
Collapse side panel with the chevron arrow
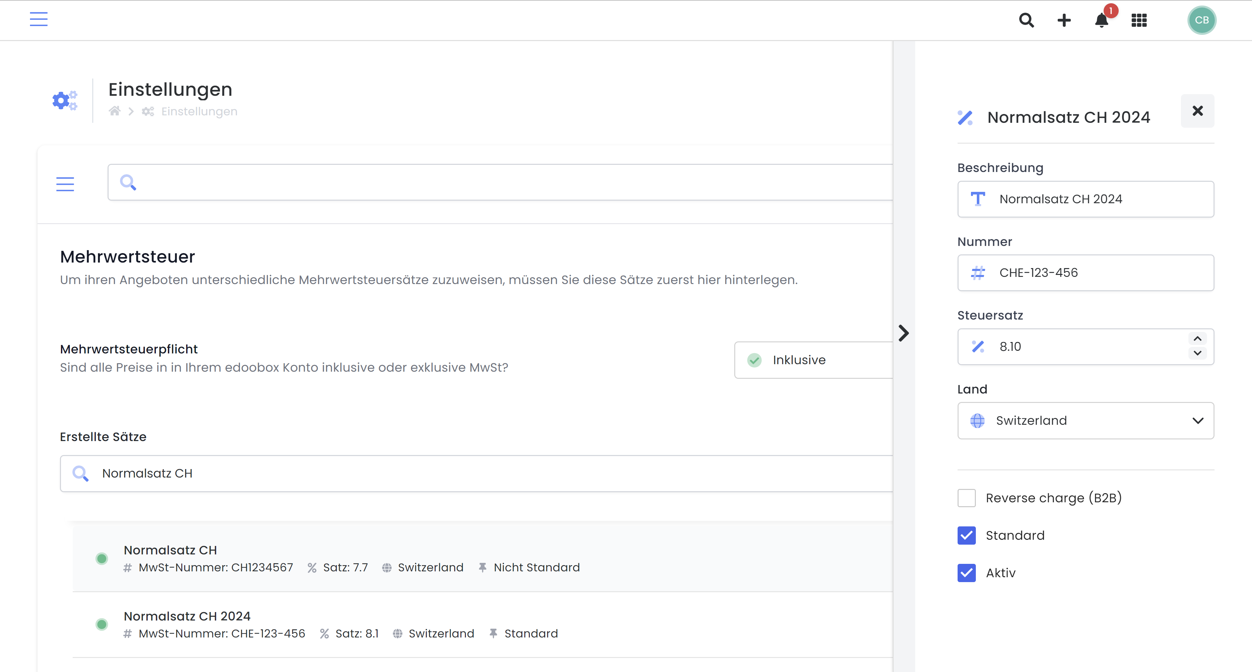click(903, 333)
